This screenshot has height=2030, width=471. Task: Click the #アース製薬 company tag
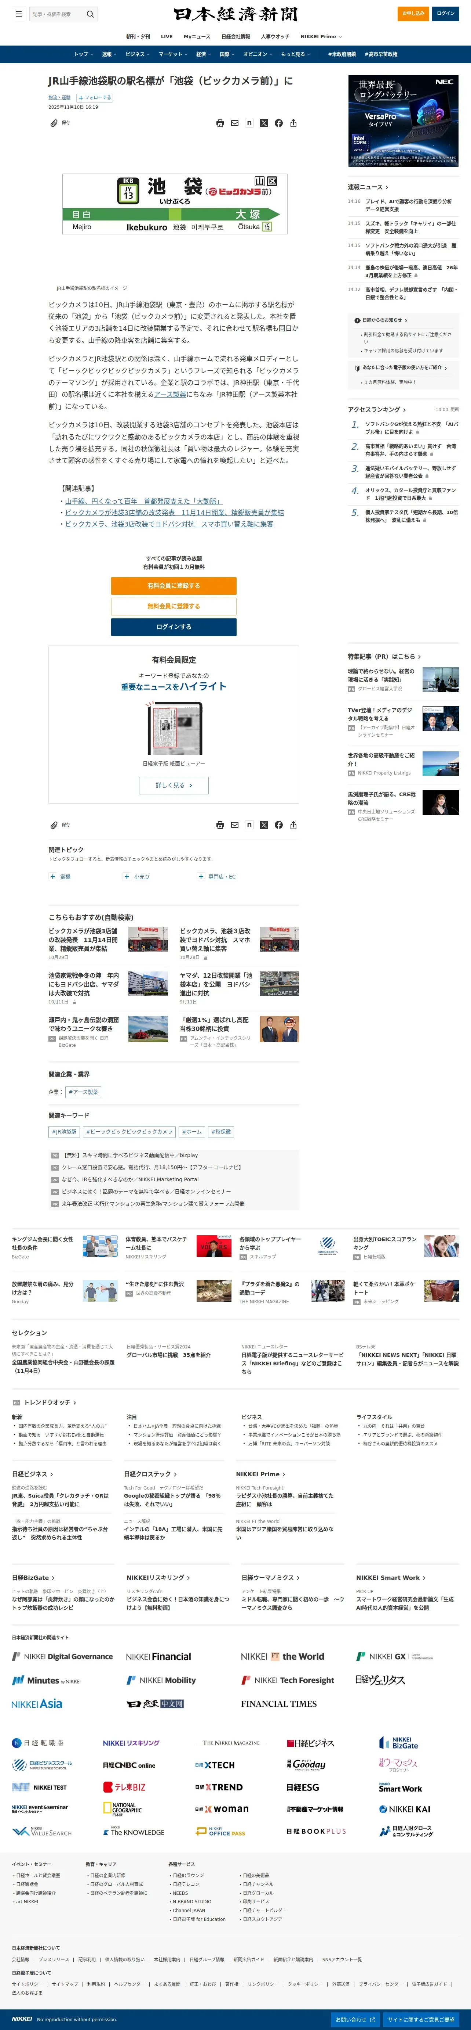[x=83, y=1092]
